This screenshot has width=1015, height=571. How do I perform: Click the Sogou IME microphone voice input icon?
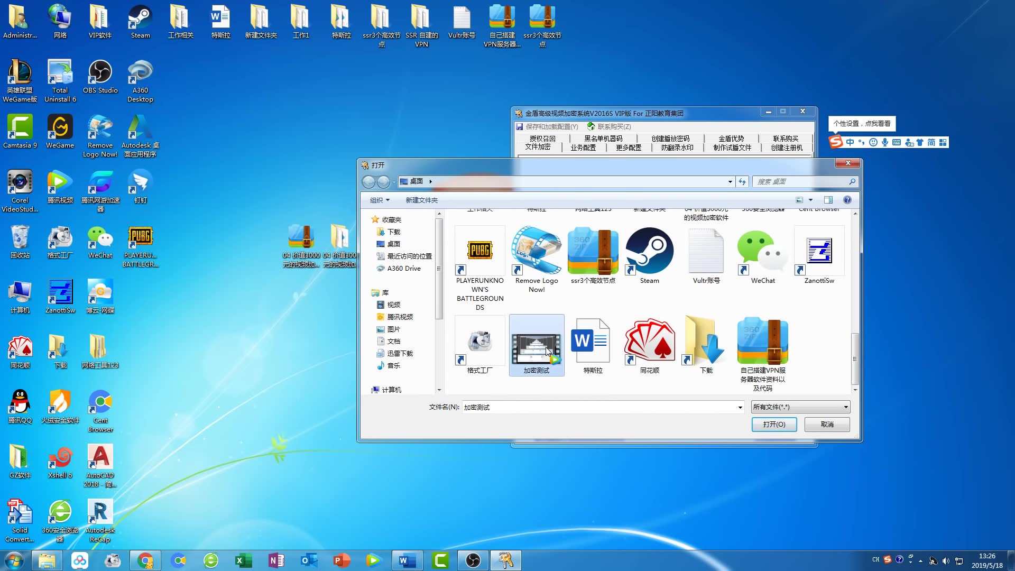(885, 142)
